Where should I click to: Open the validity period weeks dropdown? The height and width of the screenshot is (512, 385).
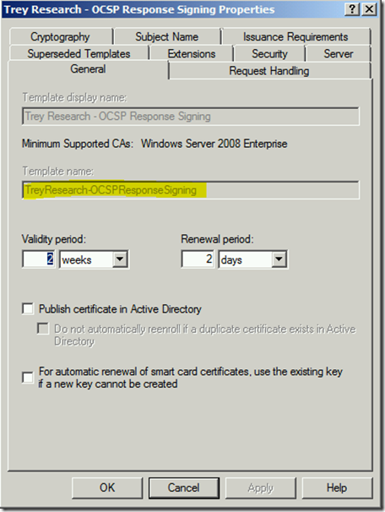click(120, 259)
